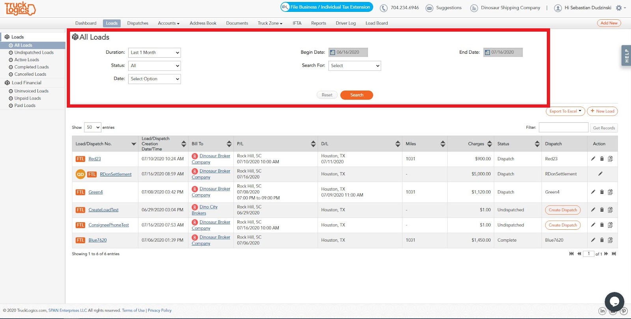The height and width of the screenshot is (319, 631).
Task: Click the document icon in the Red23 row
Action: pos(610,159)
